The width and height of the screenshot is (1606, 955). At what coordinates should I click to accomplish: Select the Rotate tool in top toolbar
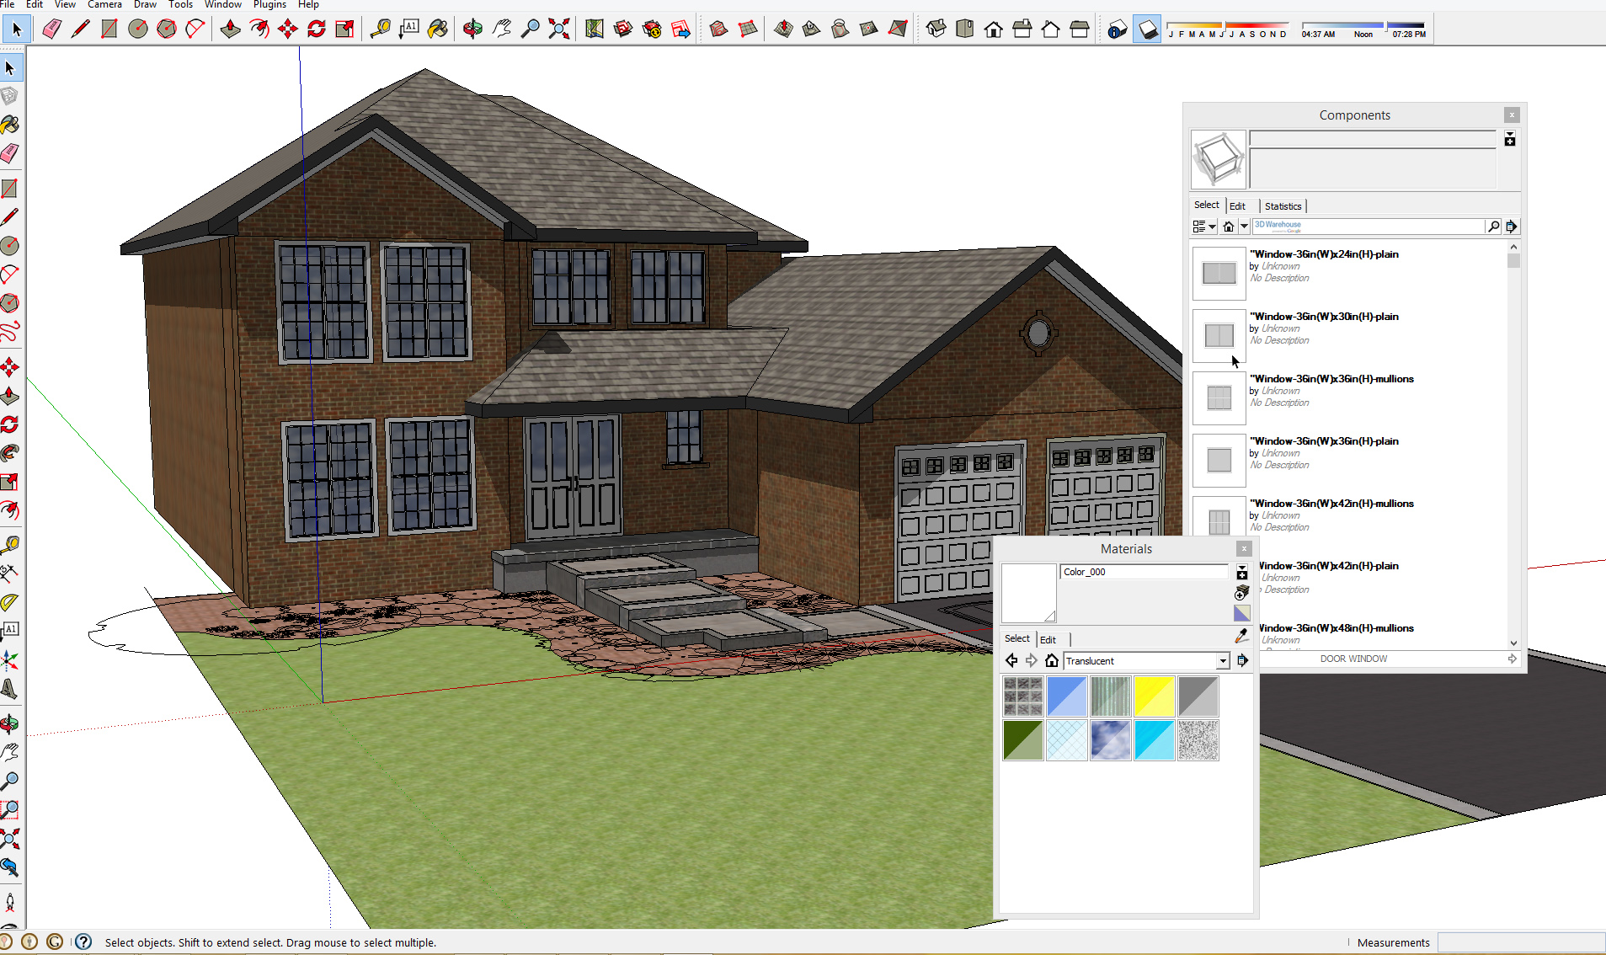(x=316, y=29)
